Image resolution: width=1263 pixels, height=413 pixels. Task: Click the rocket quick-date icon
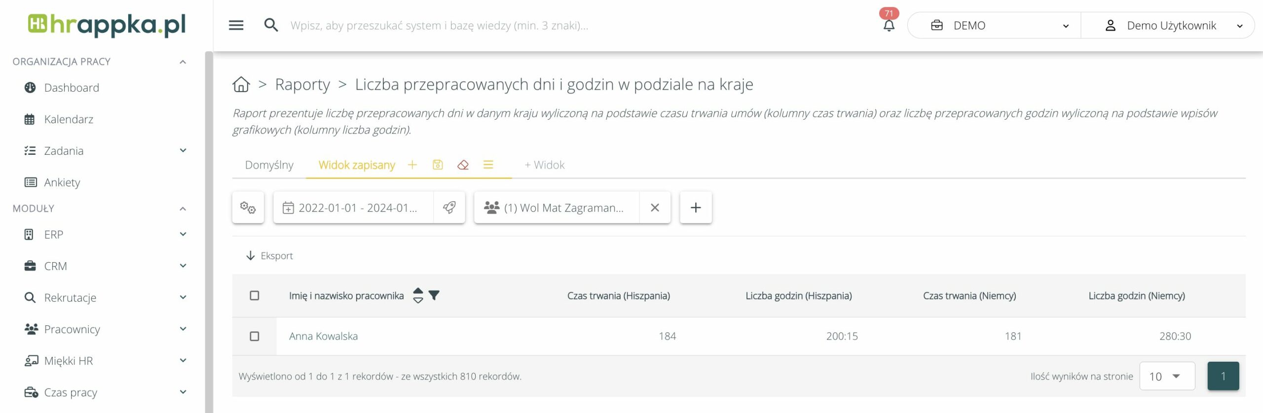point(449,207)
